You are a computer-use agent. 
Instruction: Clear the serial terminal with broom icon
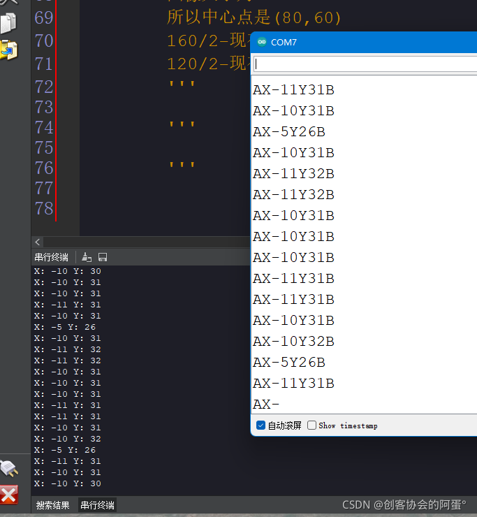pos(87,257)
